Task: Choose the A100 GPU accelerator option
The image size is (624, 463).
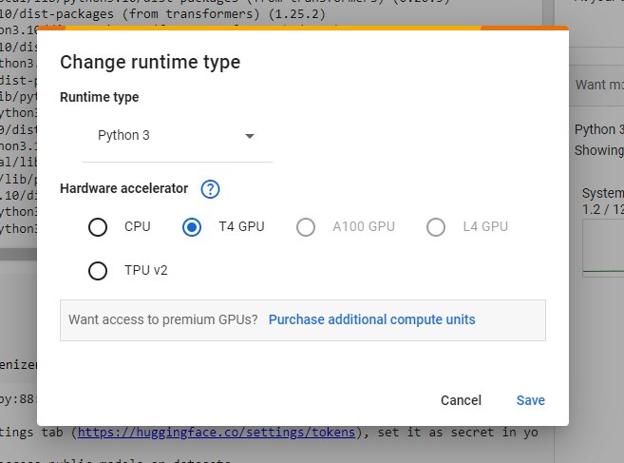Action: 306,227
